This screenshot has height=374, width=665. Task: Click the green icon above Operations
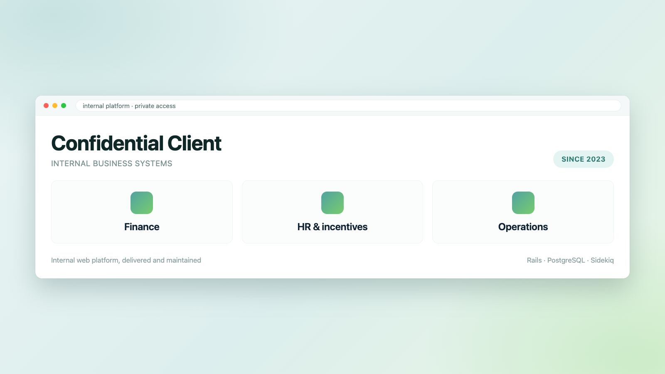(523, 203)
